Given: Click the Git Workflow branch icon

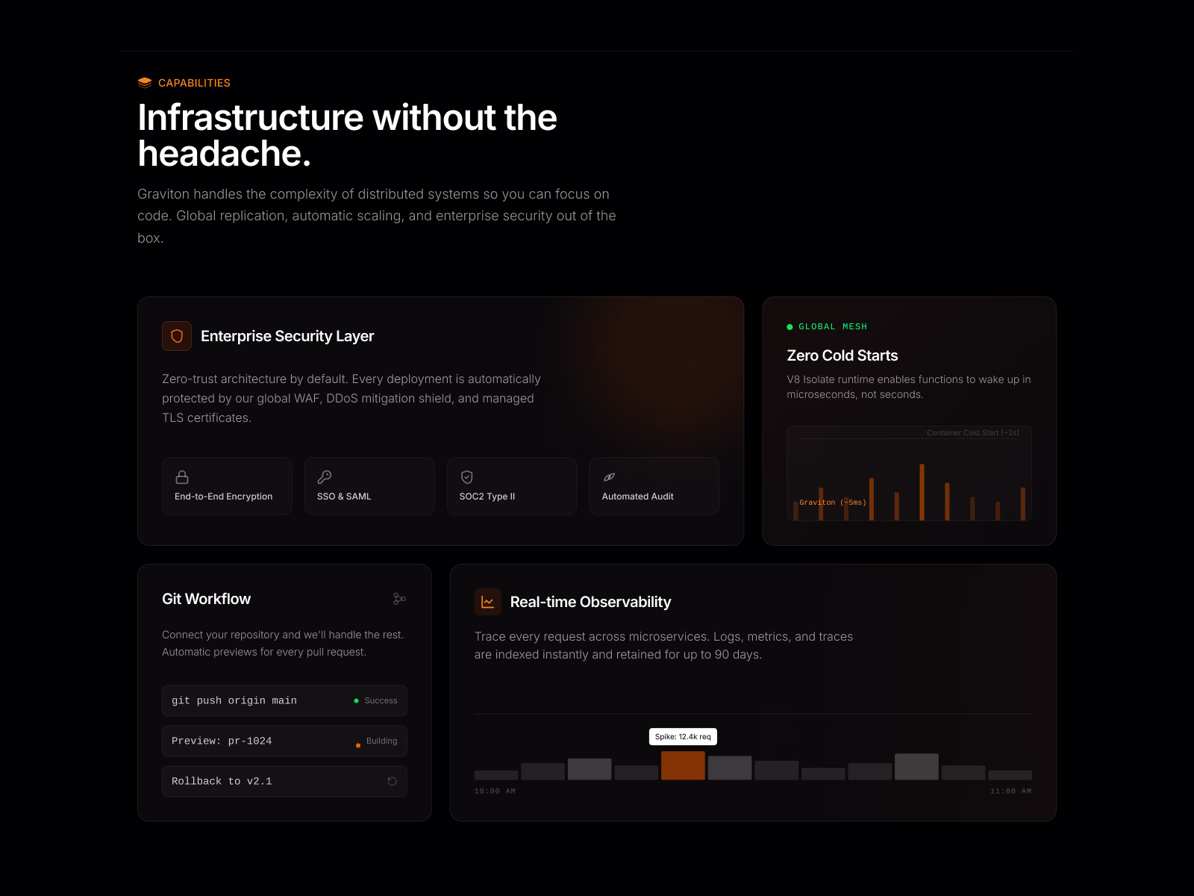Looking at the screenshot, I should tap(399, 599).
